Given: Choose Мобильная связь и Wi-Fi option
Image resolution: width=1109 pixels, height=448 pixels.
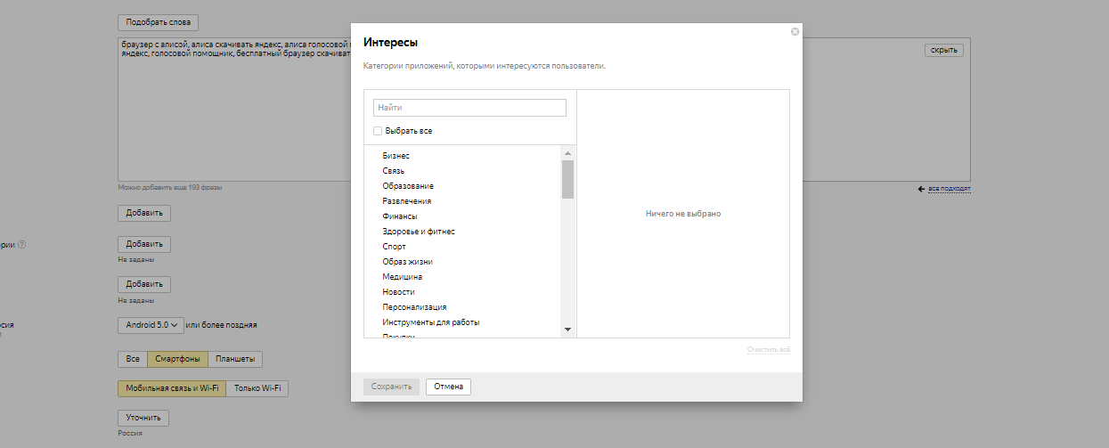Looking at the screenshot, I should pos(172,388).
